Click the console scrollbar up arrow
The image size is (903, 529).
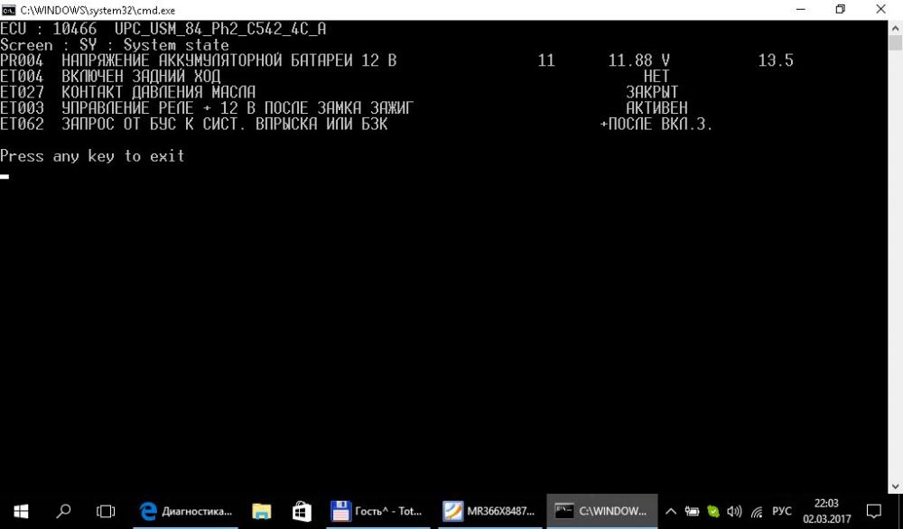point(896,28)
